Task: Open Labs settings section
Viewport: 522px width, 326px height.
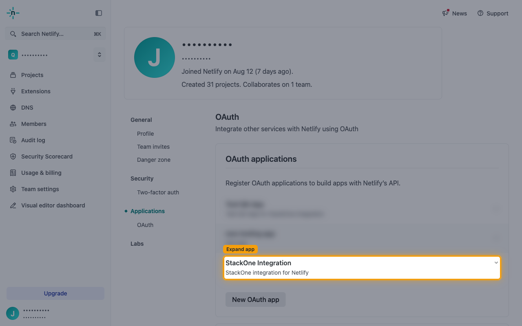Action: tap(137, 244)
